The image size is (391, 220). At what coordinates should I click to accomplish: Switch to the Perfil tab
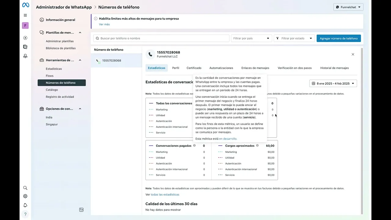[176, 68]
